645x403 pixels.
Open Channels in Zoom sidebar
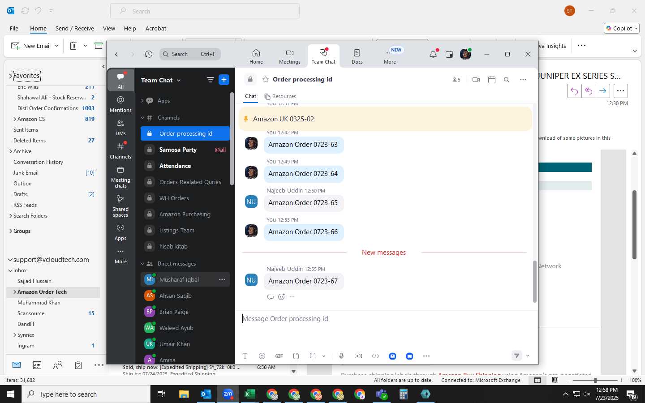(120, 150)
